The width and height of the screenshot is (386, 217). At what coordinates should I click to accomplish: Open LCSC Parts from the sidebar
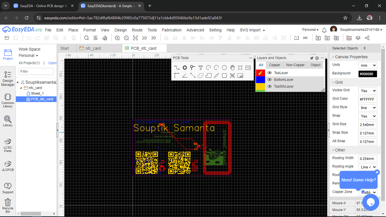[x=8, y=146]
